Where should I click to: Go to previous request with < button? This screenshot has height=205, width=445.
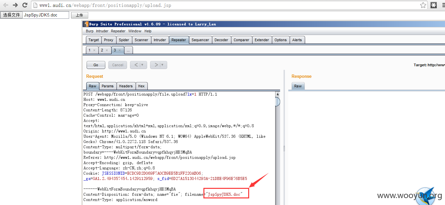(x=136, y=65)
